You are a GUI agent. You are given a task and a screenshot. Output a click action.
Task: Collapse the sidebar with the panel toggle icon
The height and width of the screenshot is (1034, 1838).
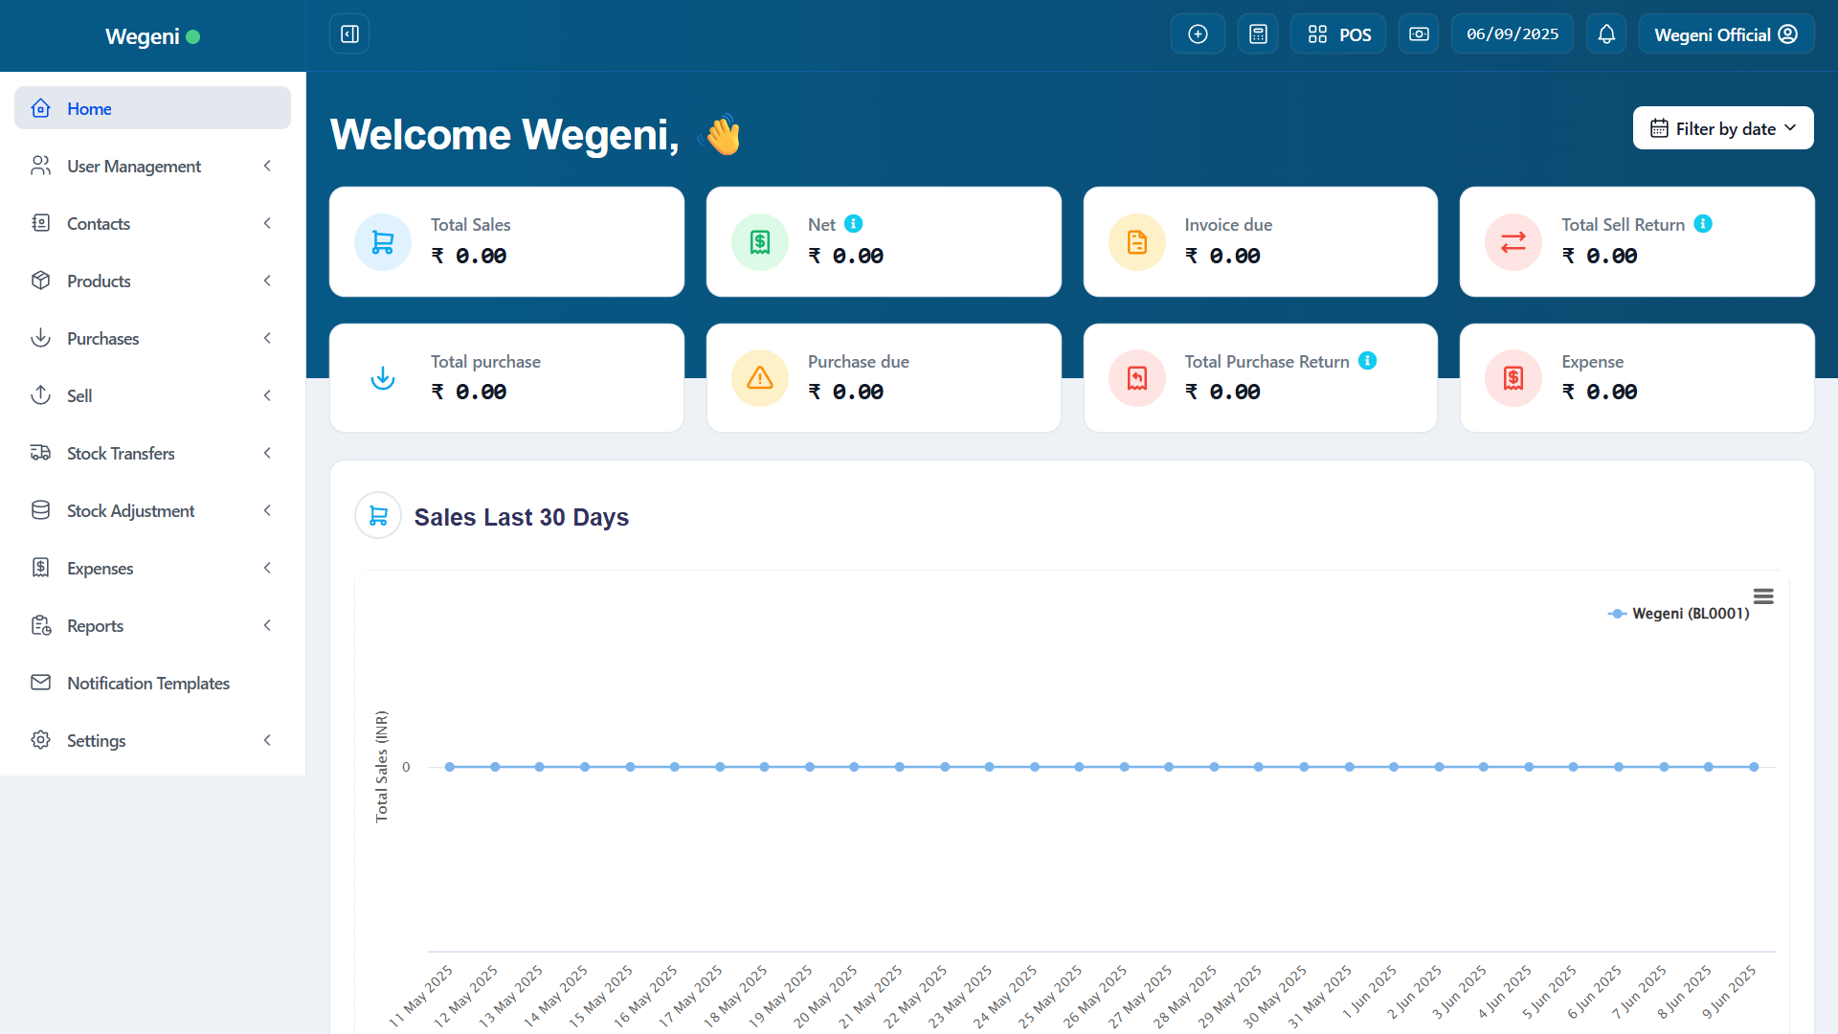click(349, 34)
